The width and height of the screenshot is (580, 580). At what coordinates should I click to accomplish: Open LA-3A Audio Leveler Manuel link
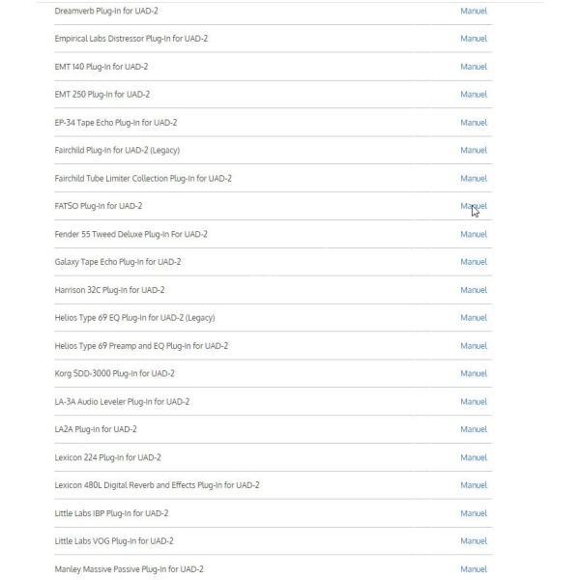474,402
